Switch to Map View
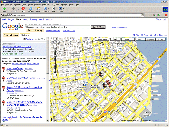 click(x=41, y=39)
